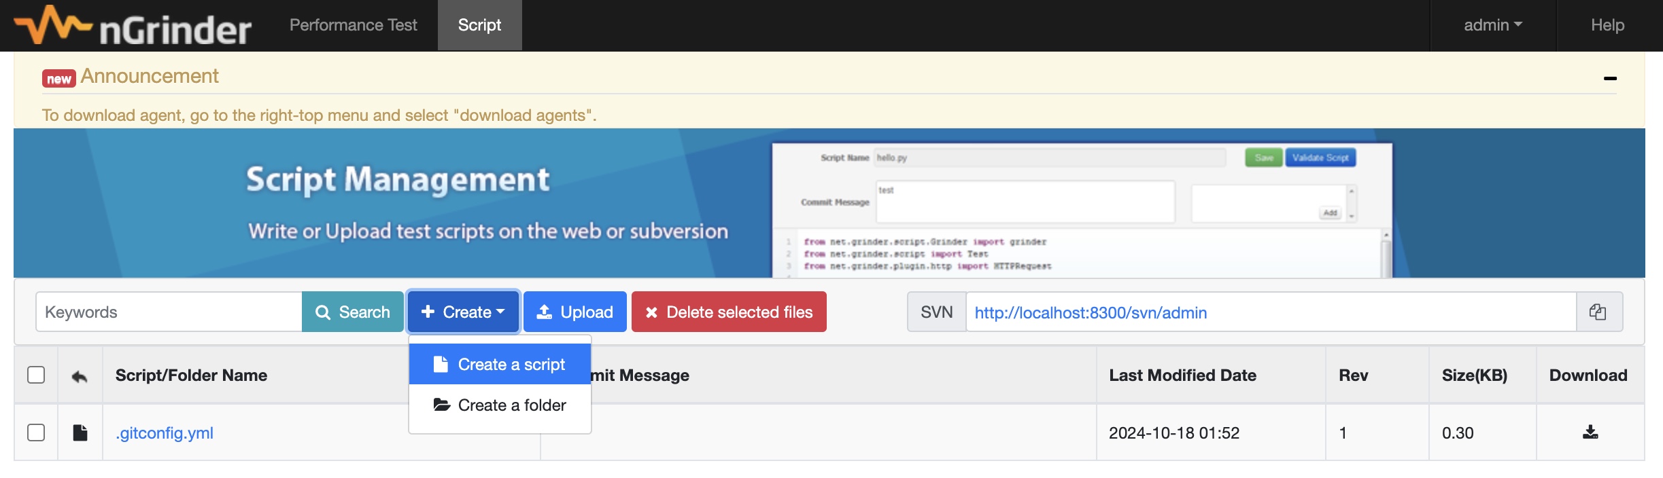Go up a folder with back arrow icon
The height and width of the screenshot is (478, 1663).
pyautogui.click(x=80, y=376)
